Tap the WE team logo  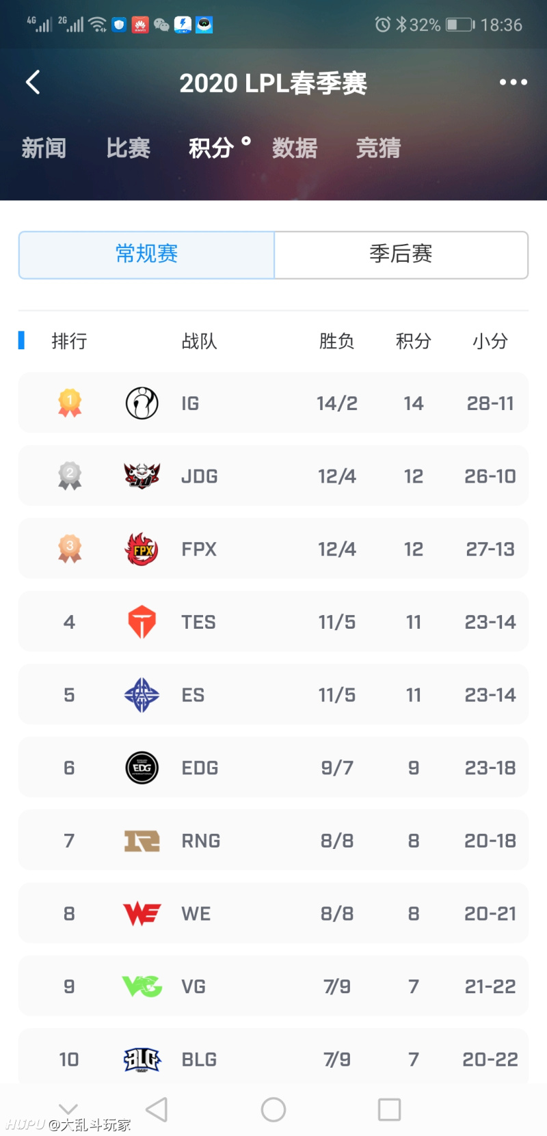pos(142,914)
